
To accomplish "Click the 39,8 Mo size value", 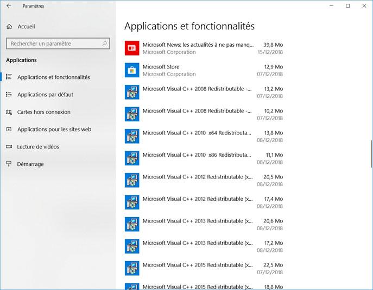I will pos(273,45).
